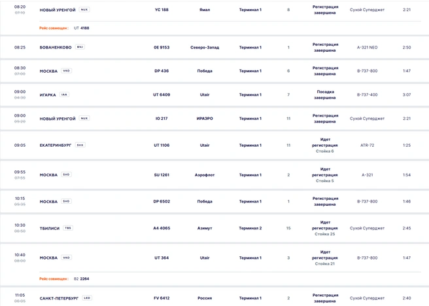Open codeshare flight B2 2264

[82, 279]
